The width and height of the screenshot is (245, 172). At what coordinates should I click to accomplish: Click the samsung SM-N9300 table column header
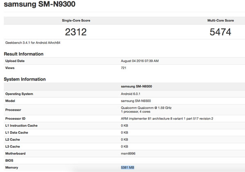[x=136, y=86]
